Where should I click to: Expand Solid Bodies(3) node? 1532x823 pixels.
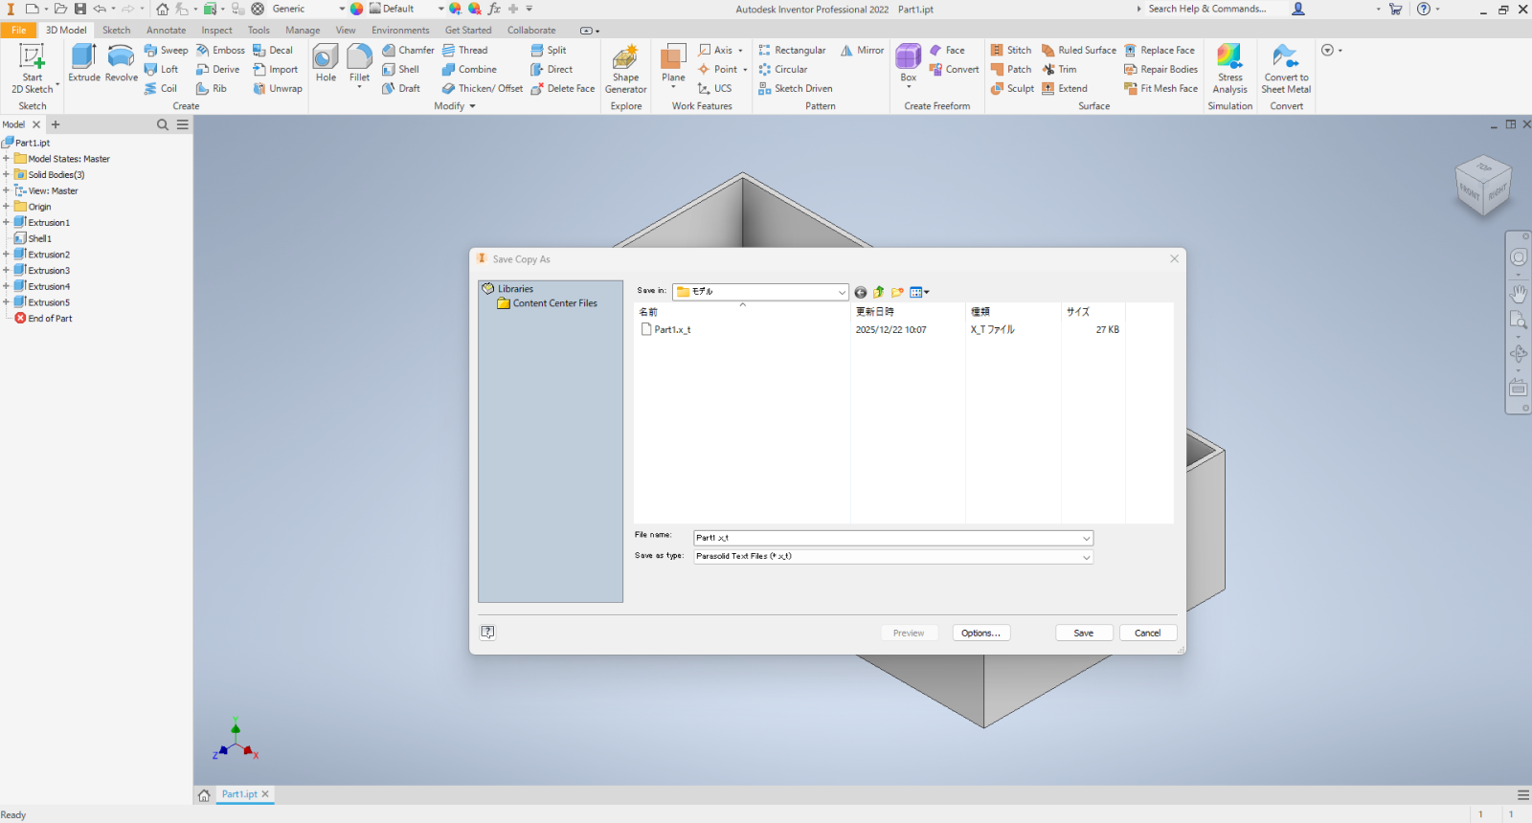pyautogui.click(x=6, y=175)
